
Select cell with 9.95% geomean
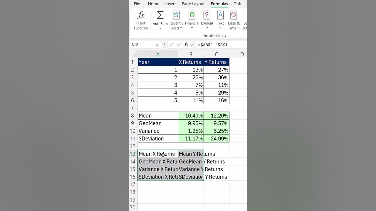coord(191,123)
